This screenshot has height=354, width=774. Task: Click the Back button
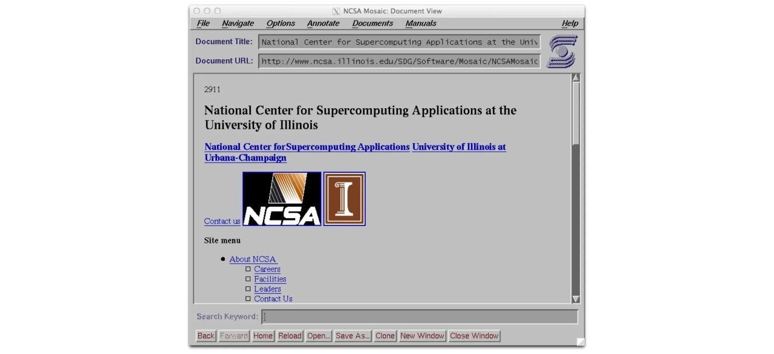point(206,336)
